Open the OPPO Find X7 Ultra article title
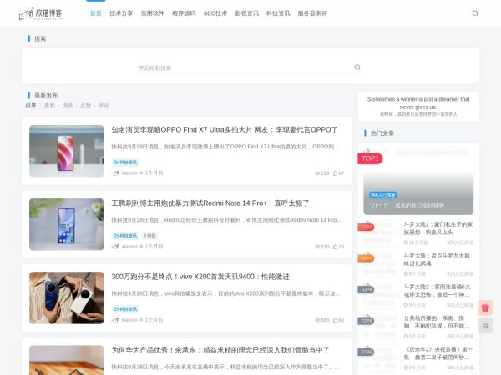The width and height of the screenshot is (501, 375). (225, 130)
